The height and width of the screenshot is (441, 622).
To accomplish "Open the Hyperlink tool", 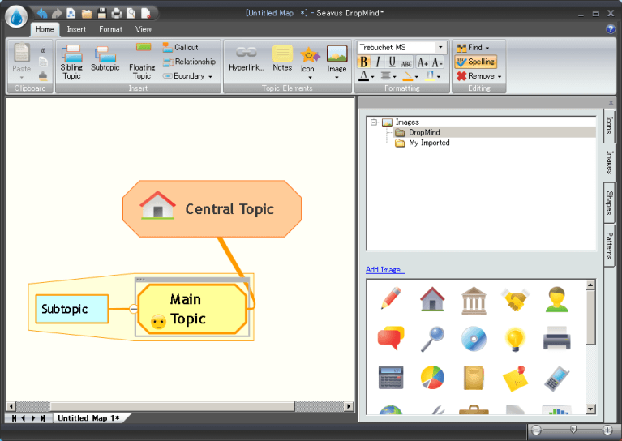I will tap(246, 59).
